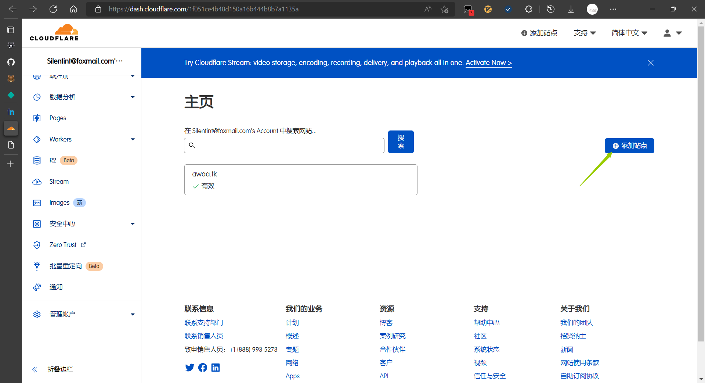Open the Zero Trust external link
705x383 pixels.
(x=63, y=245)
